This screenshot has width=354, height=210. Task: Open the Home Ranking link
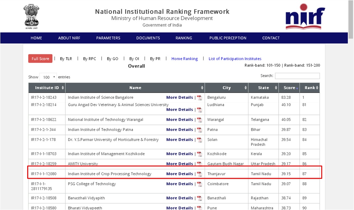coord(184,59)
